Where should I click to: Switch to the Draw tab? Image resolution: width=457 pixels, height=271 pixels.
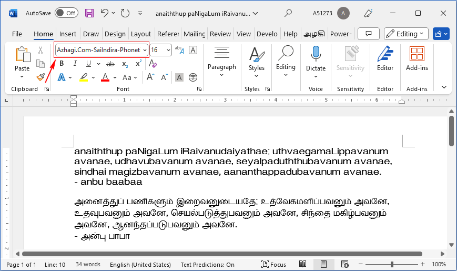click(91, 34)
